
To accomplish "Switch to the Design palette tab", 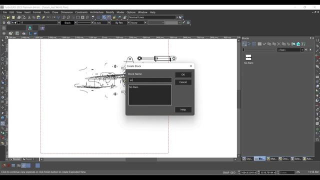I will pyautogui.click(x=284, y=159).
